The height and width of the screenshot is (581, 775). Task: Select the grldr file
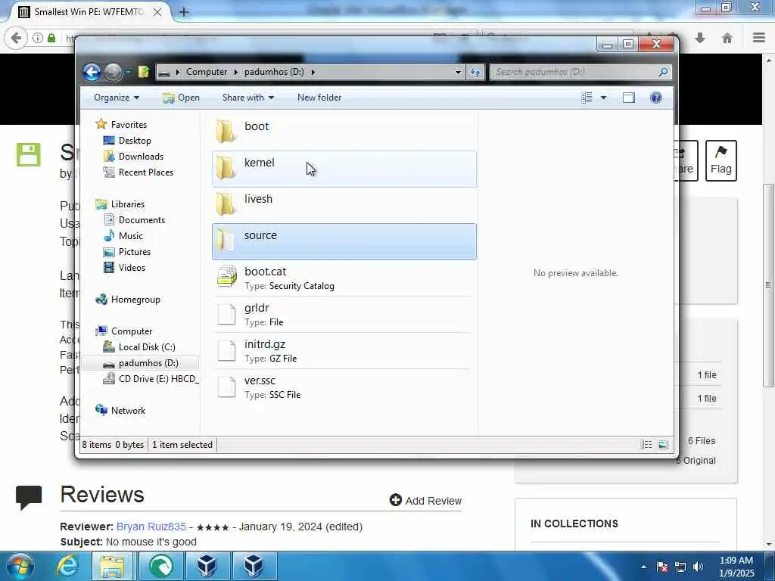coord(344,314)
